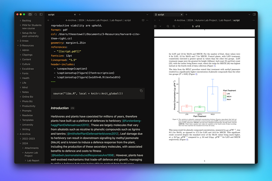Image resolution: width=272 pixels, height=181 pixels.
Task: Open the Templates folder
Action: (x=28, y=120)
